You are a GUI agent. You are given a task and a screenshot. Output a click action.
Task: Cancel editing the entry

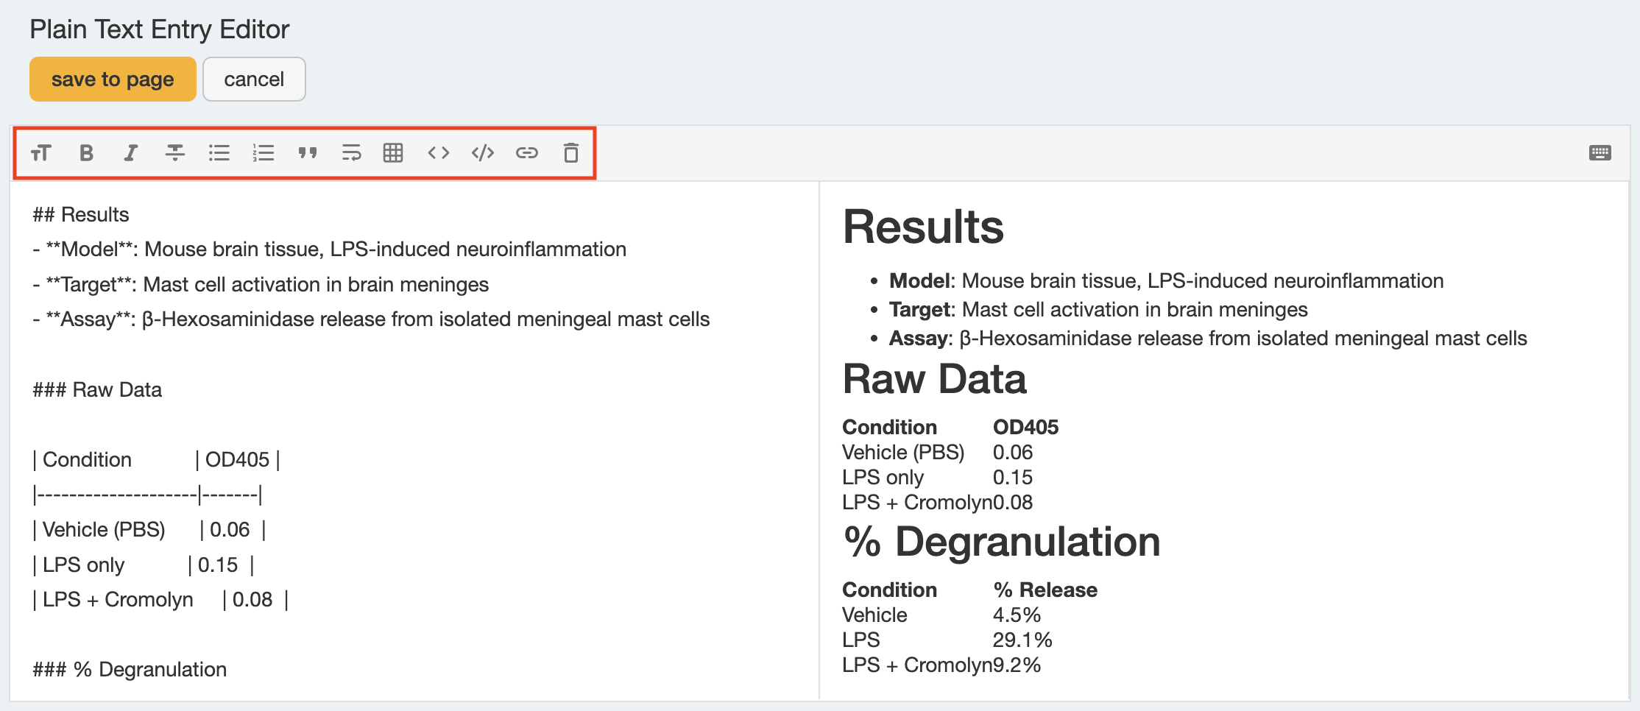(254, 79)
